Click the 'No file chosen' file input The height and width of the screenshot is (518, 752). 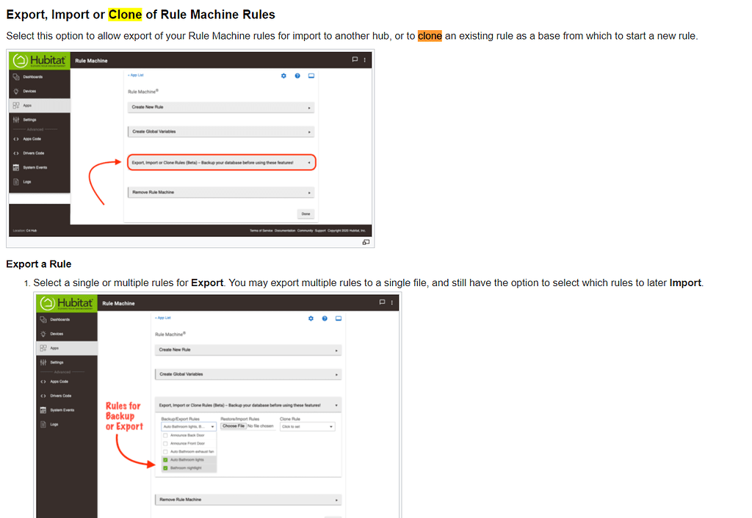pos(261,426)
